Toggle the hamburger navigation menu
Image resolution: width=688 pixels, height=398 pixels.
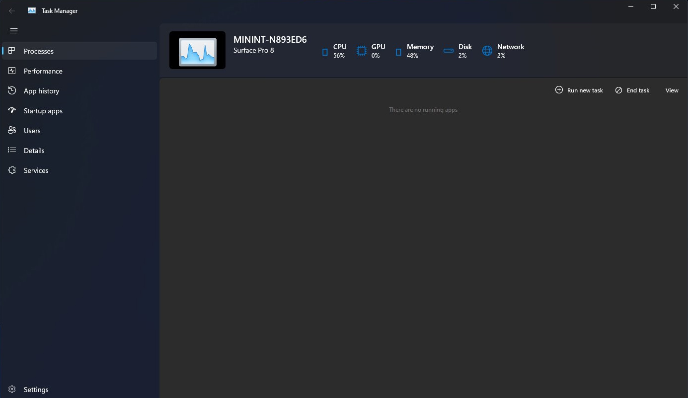14,31
